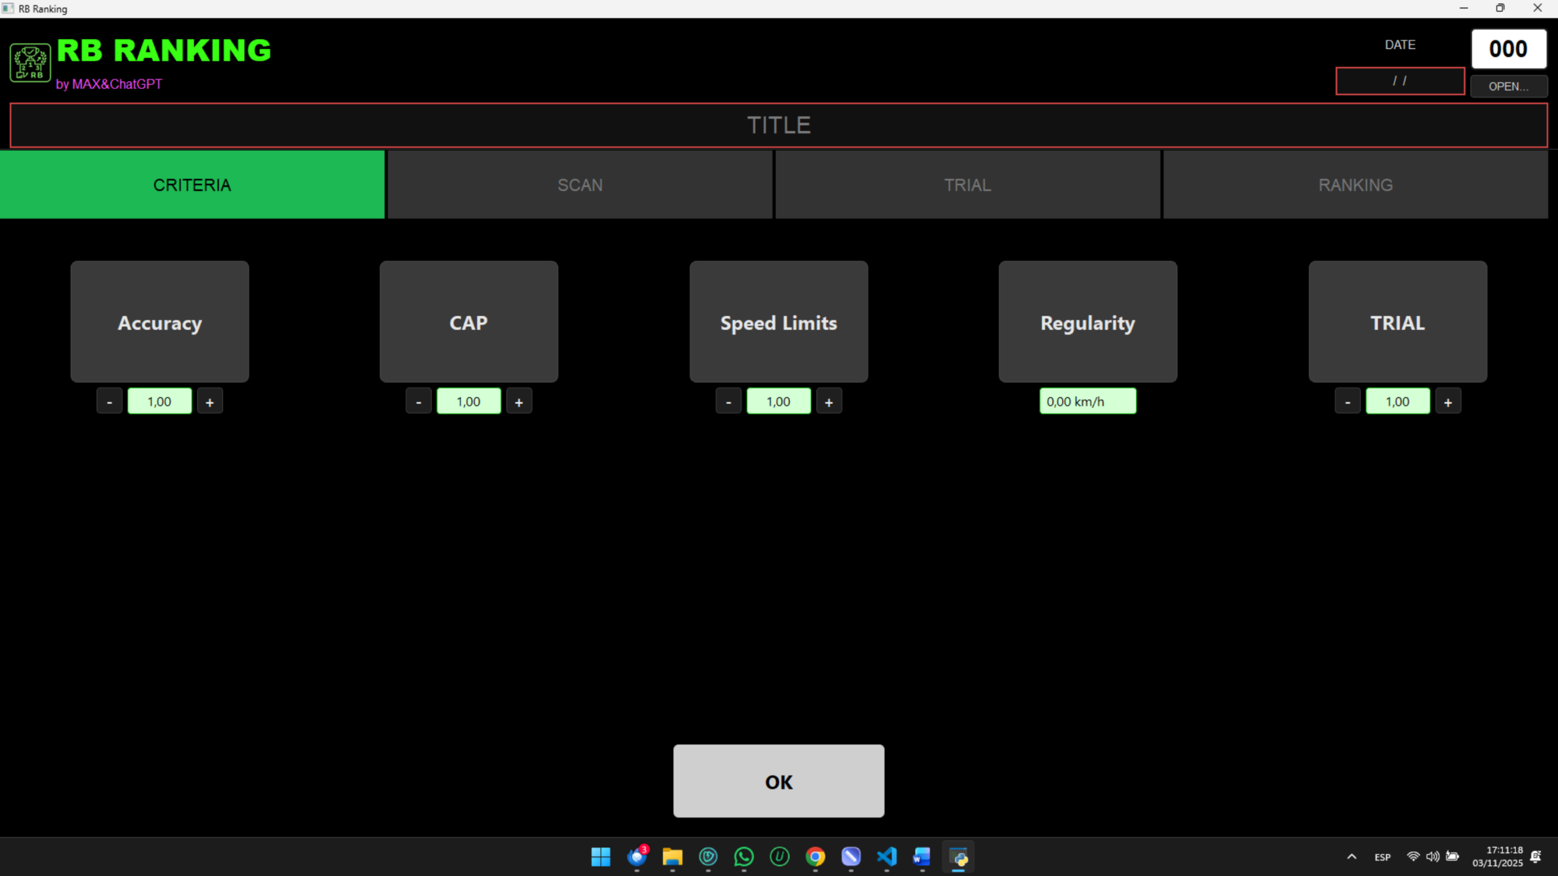Click the Windows Start button

tap(601, 857)
